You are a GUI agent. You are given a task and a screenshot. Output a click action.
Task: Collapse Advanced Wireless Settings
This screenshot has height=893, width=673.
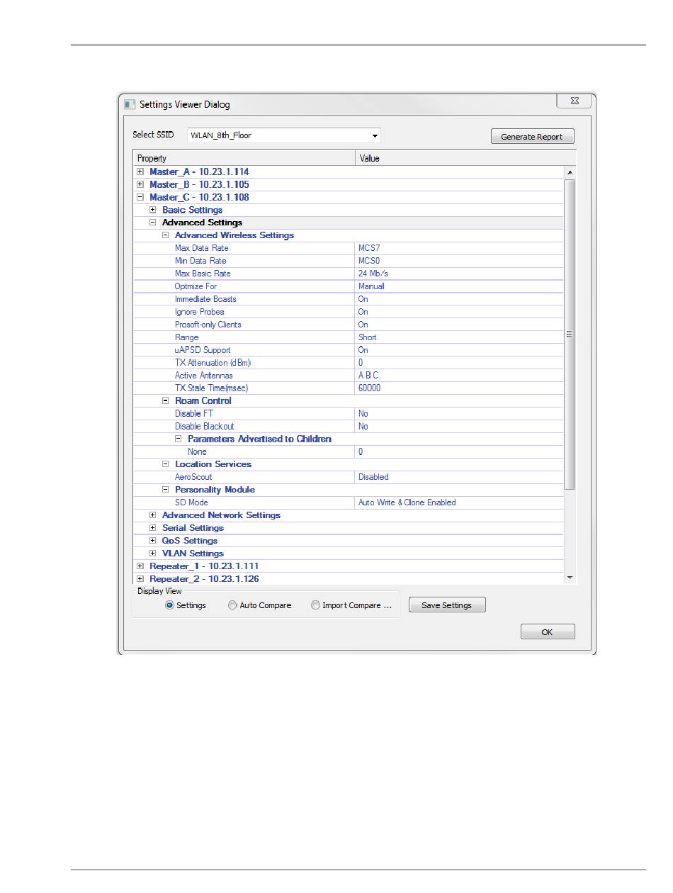click(166, 235)
